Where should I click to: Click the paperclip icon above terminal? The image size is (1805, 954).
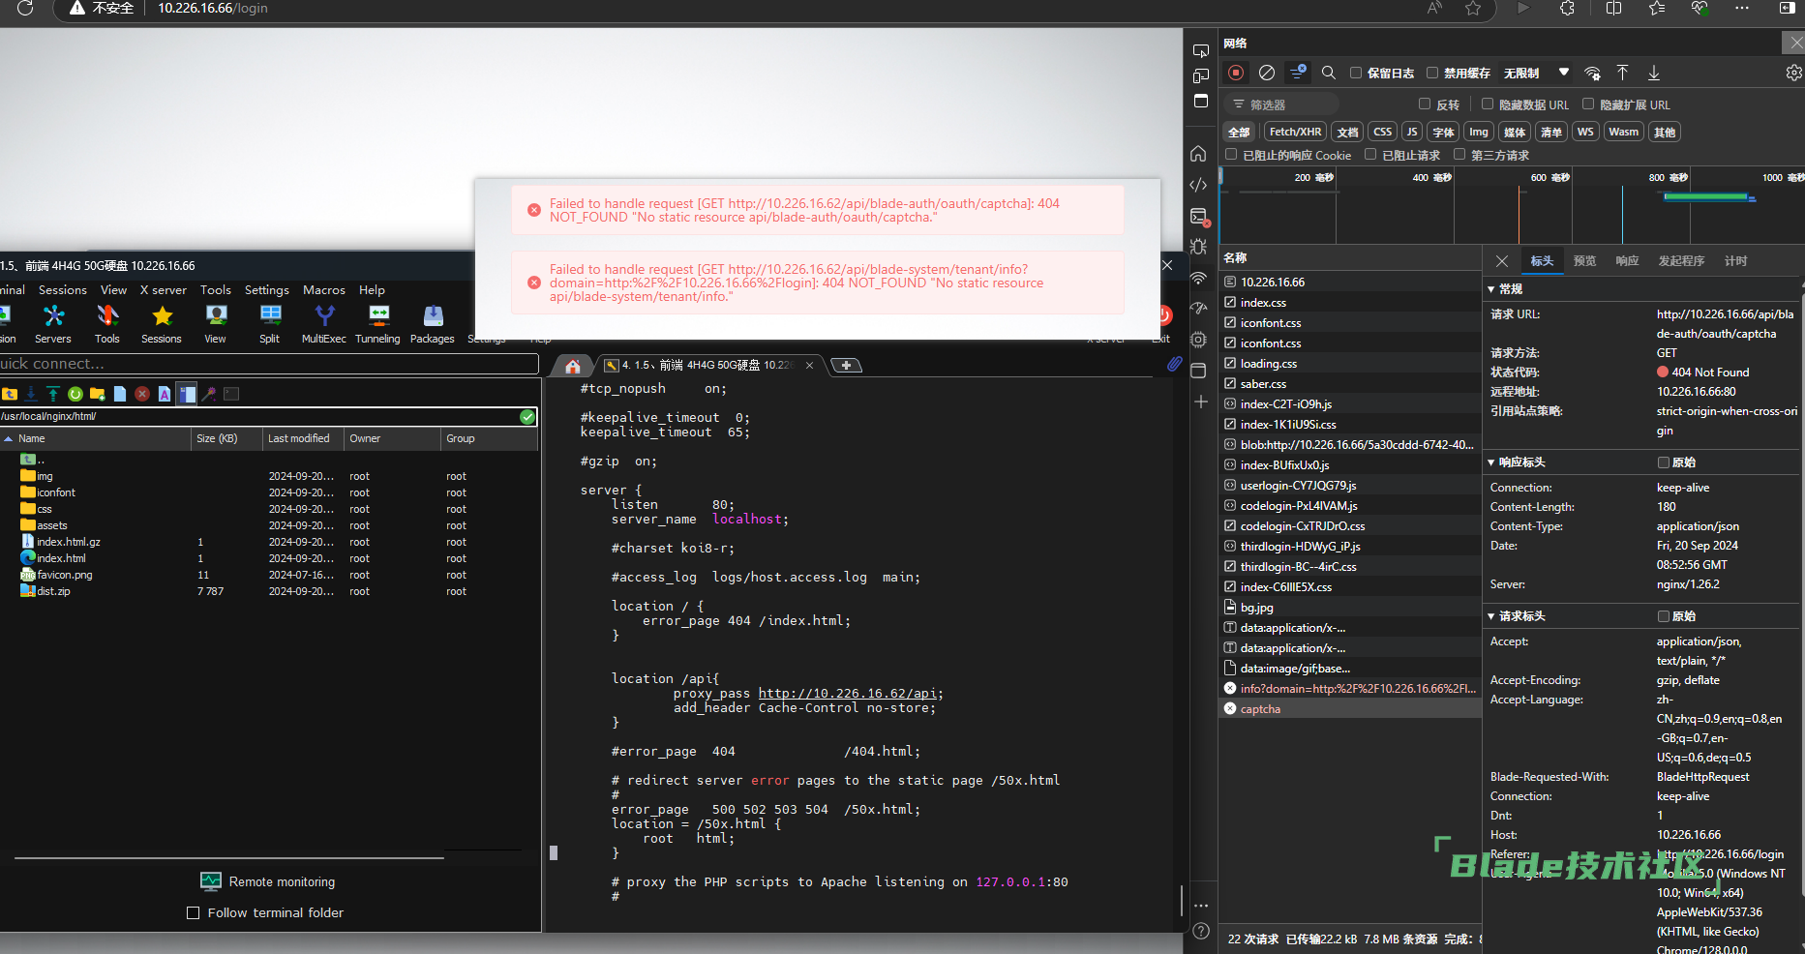[1174, 364]
